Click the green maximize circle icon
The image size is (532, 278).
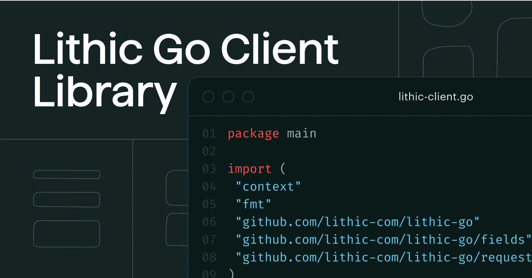click(248, 97)
